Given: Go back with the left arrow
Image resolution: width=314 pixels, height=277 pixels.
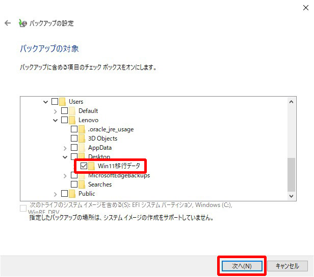Looking at the screenshot, I should (8, 23).
